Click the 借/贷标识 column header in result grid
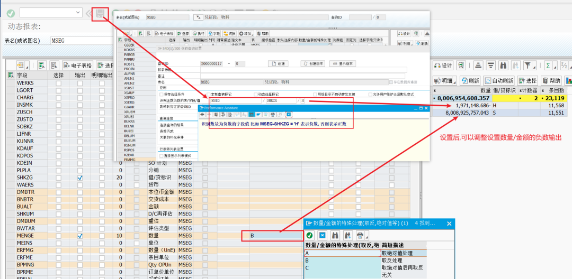572x279 pixels. [x=504, y=90]
